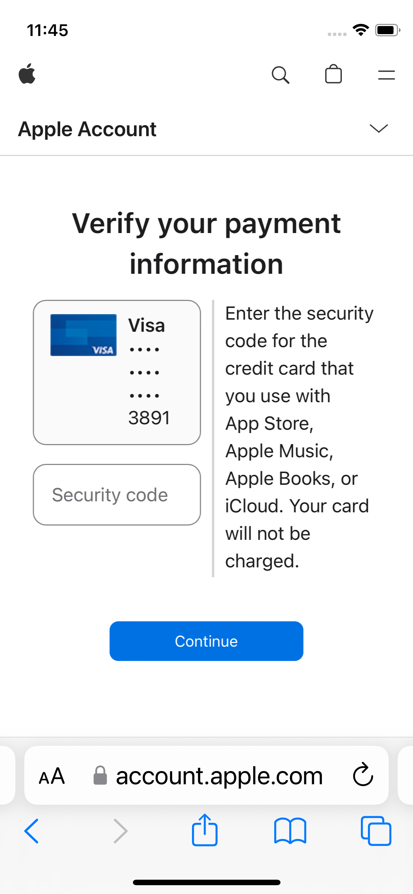Open the search magnifier icon
Image resolution: width=413 pixels, height=894 pixels.
[280, 75]
